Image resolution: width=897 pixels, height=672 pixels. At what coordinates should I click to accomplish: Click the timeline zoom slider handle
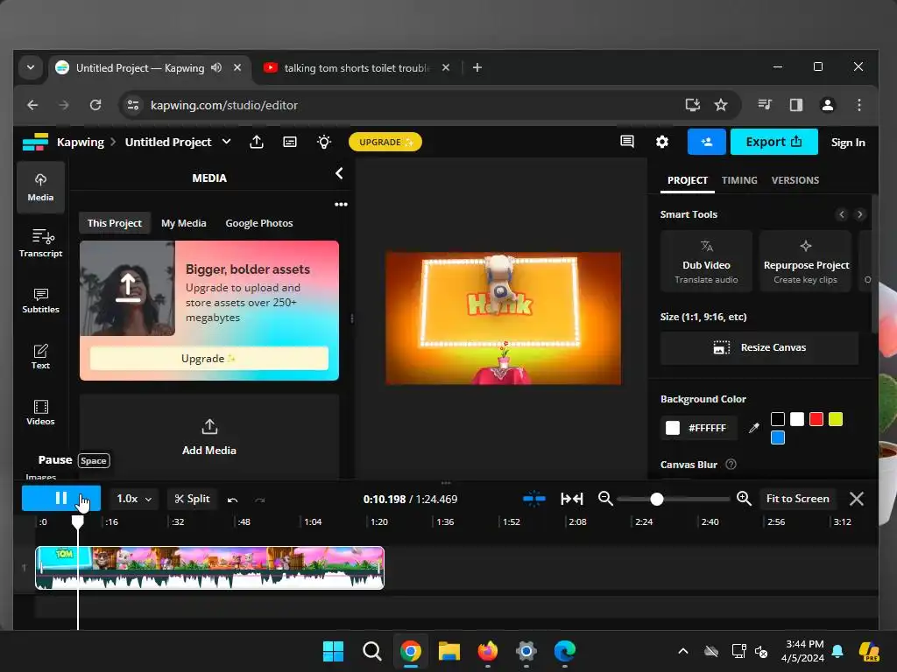(657, 500)
